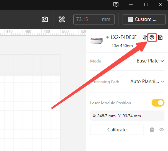Delete calibration with the trash icon
Viewport: 168px width, 151px height.
[x=152, y=130]
